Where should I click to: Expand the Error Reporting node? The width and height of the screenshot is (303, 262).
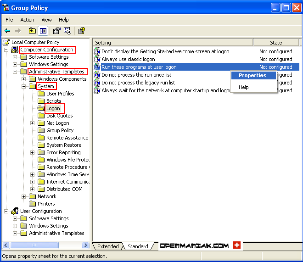(x=32, y=152)
